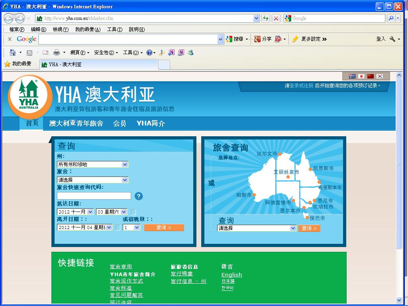Screen dimensions: 408x306
Task: Open a new blank browser tab
Action: (164, 65)
